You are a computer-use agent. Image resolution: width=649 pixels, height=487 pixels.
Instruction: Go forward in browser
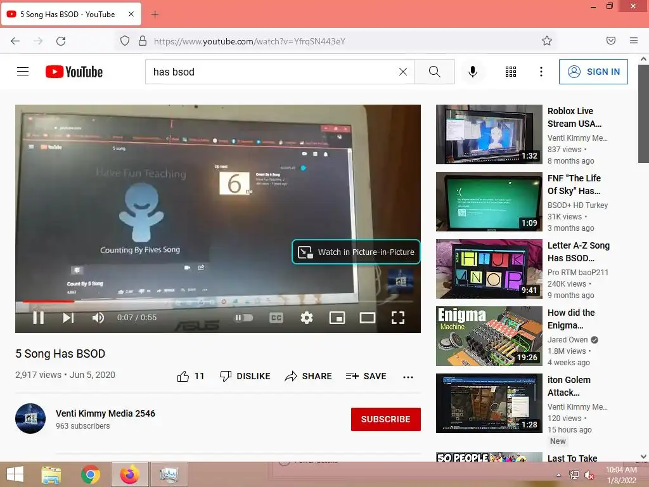coord(38,41)
